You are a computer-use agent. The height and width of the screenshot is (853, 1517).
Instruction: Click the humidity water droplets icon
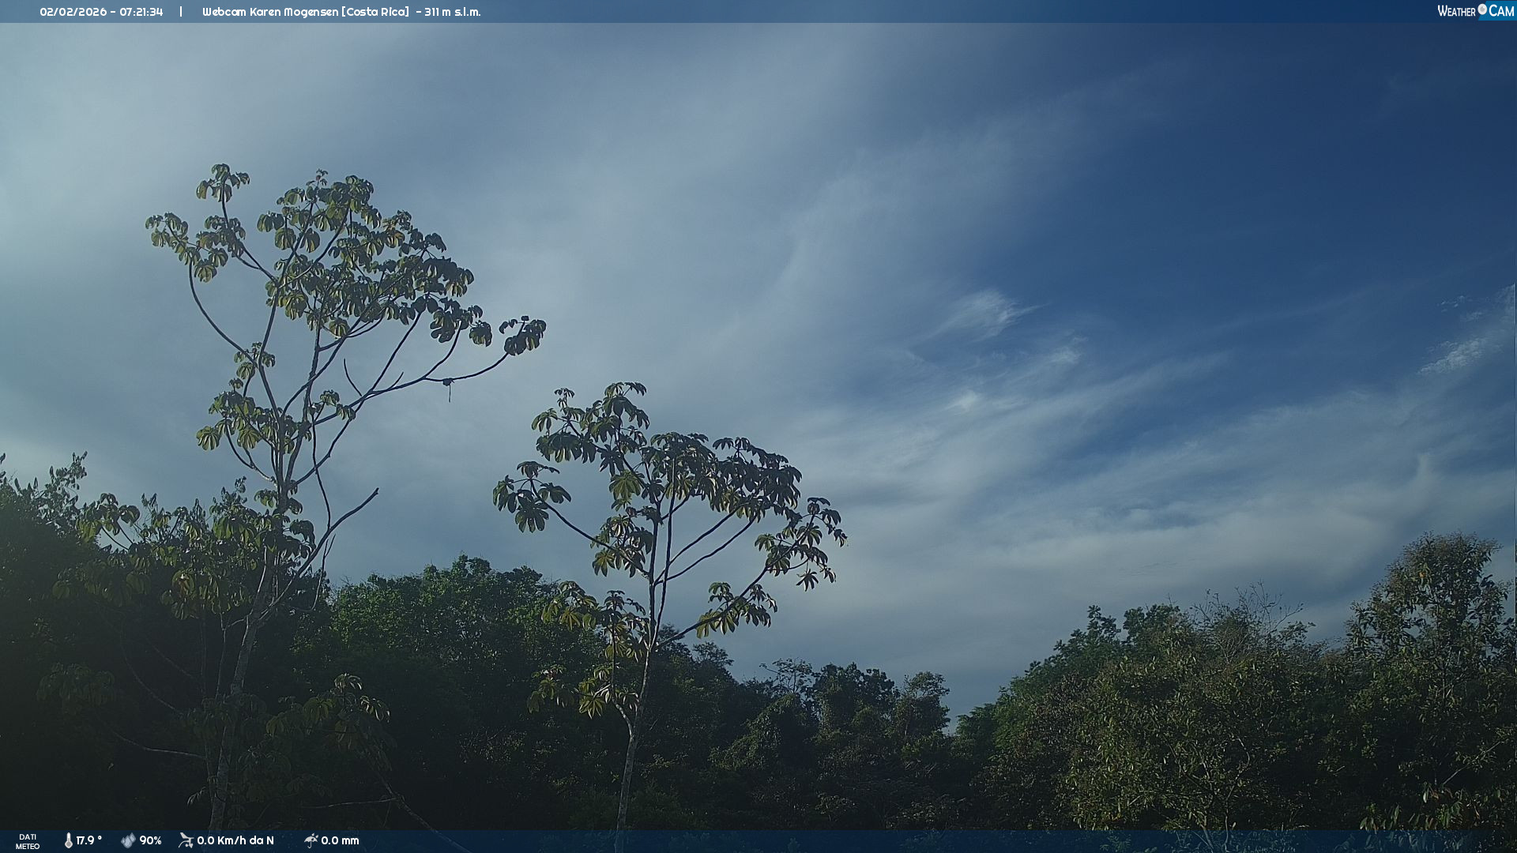(128, 840)
